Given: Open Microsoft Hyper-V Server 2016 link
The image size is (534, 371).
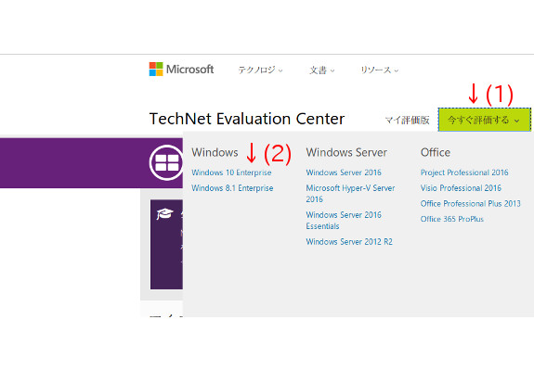Looking at the screenshot, I should click(x=350, y=194).
